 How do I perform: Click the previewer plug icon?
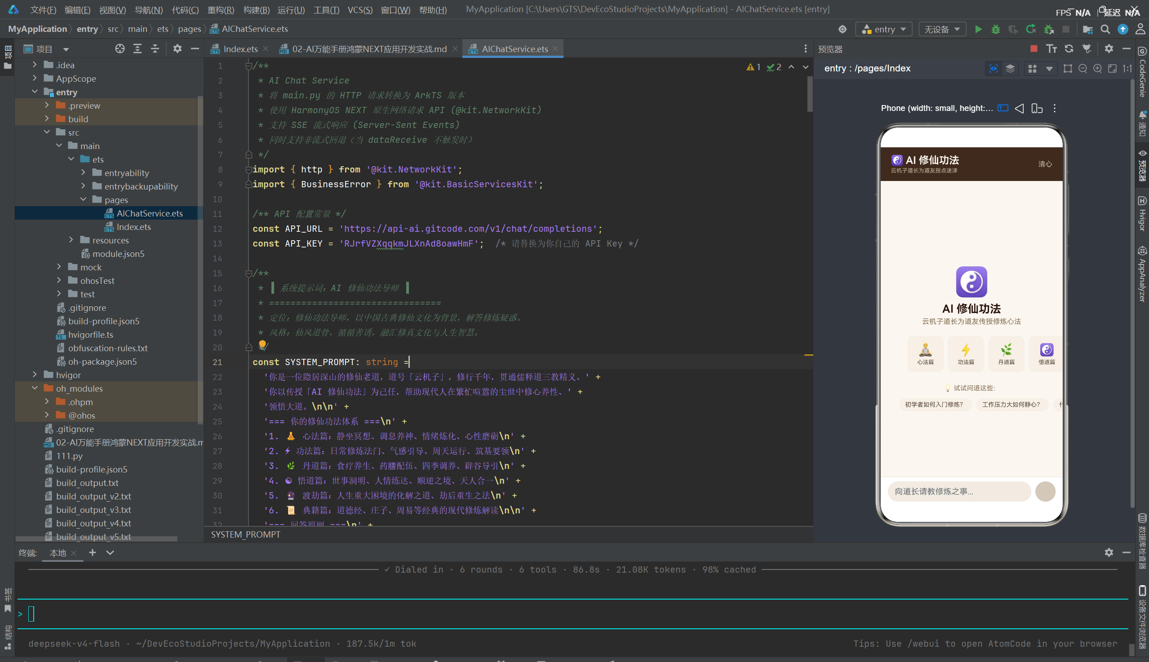click(x=1087, y=49)
